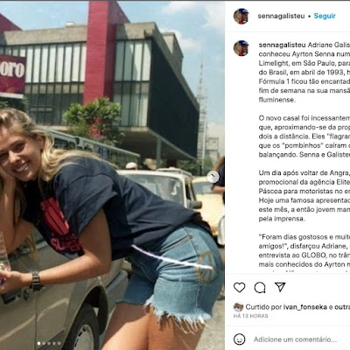Select second carousel dot indicator
Viewport: 350px width, 350px height.
(x=44, y=343)
